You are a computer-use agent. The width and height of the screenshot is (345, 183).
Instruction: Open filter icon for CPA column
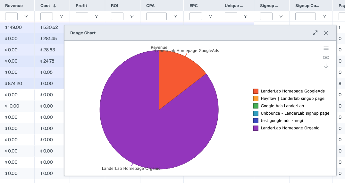pos(175,16)
